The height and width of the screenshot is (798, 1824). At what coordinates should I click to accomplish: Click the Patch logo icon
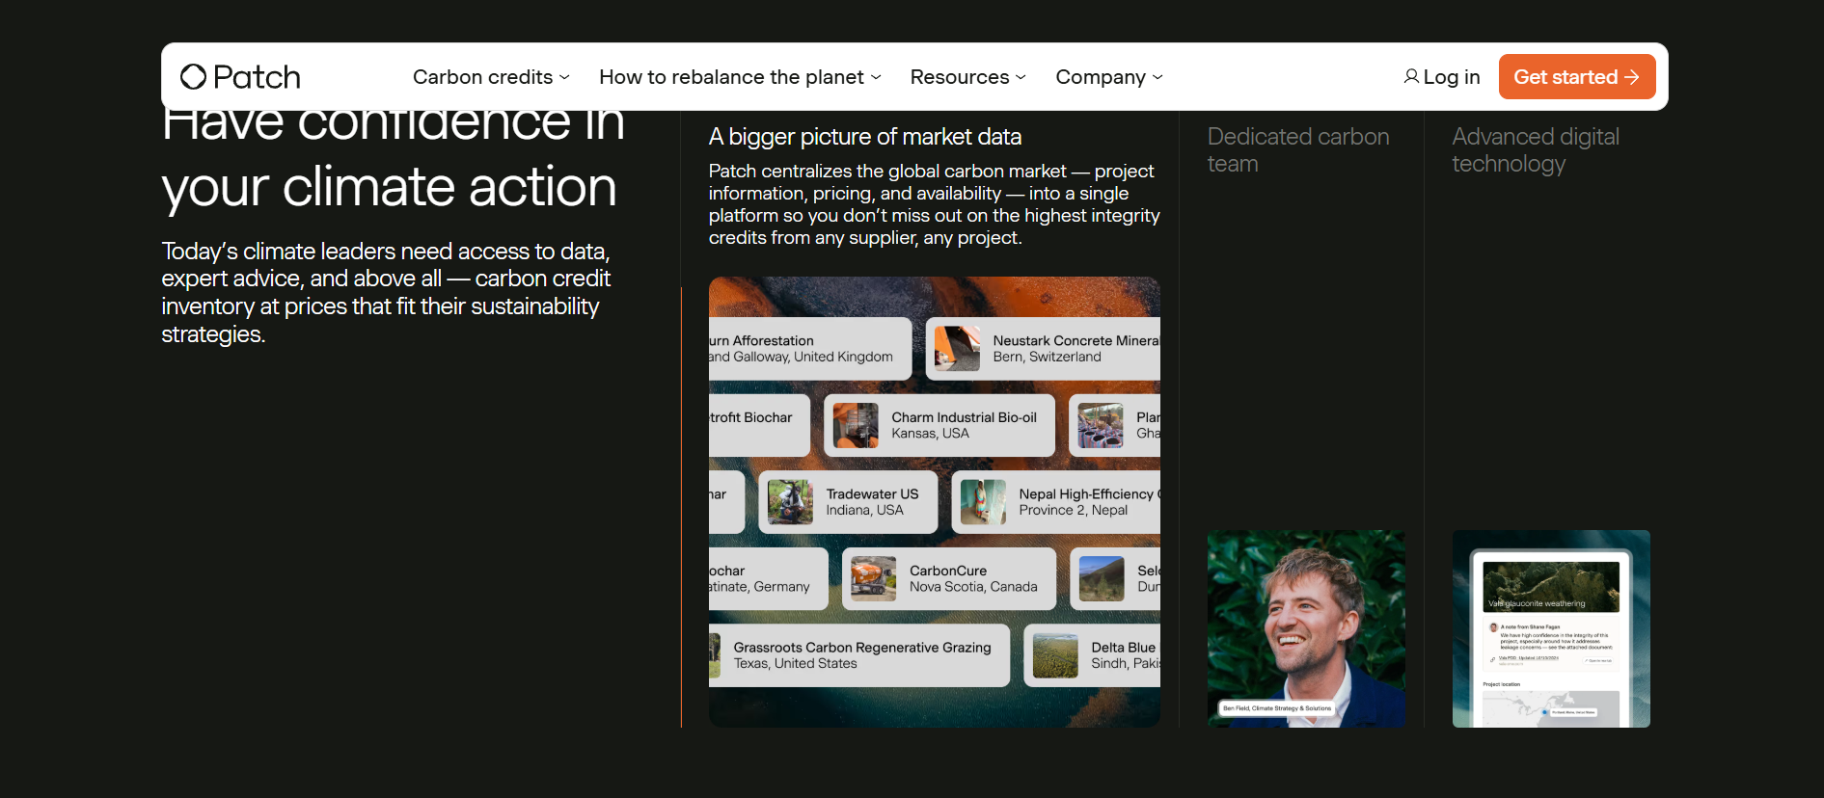point(193,77)
